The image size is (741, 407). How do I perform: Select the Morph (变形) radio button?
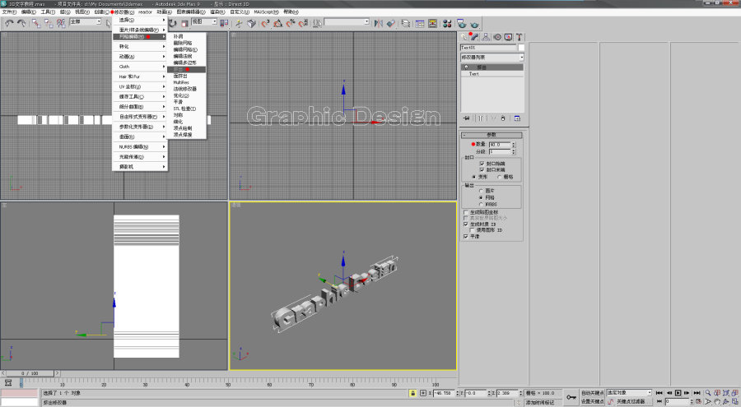[x=474, y=177]
